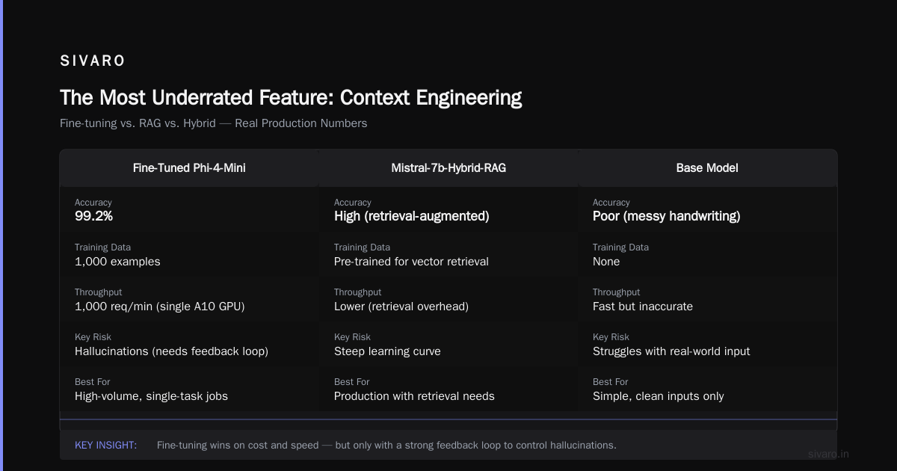Click the 'Accuracy' label in Phi-4-Mini column
Viewport: 897px width, 471px height.
coord(93,203)
